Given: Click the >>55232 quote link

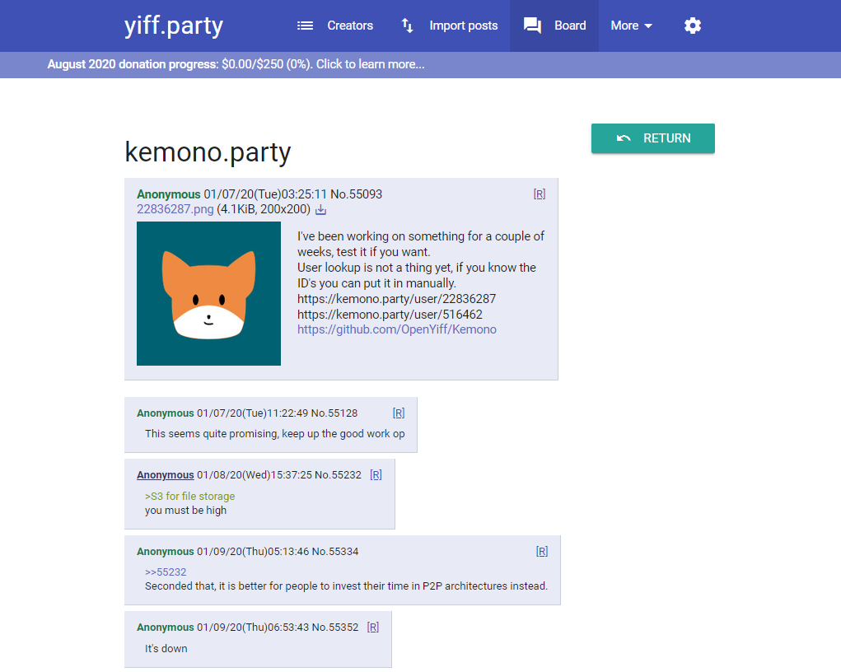Looking at the screenshot, I should [166, 572].
